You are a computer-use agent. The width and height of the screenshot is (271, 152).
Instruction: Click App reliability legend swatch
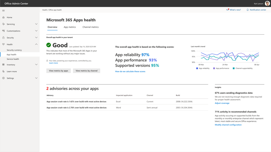pyautogui.click(x=197, y=68)
